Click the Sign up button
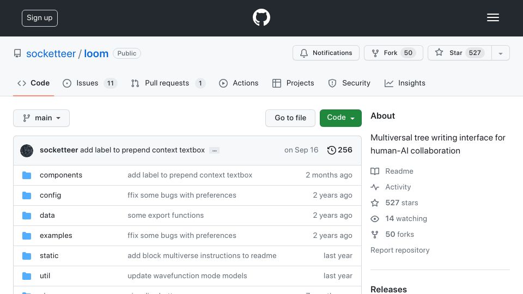Screen dimensions: 523x294 pos(40,18)
